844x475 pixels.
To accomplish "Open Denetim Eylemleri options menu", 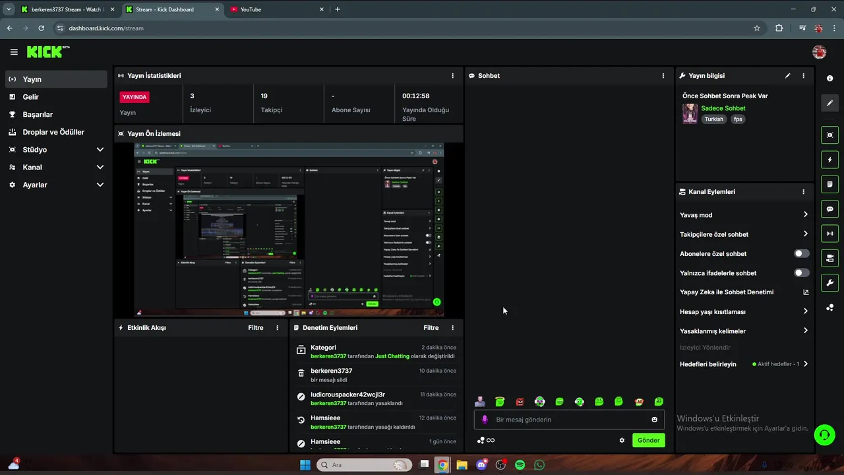I will pyautogui.click(x=452, y=328).
